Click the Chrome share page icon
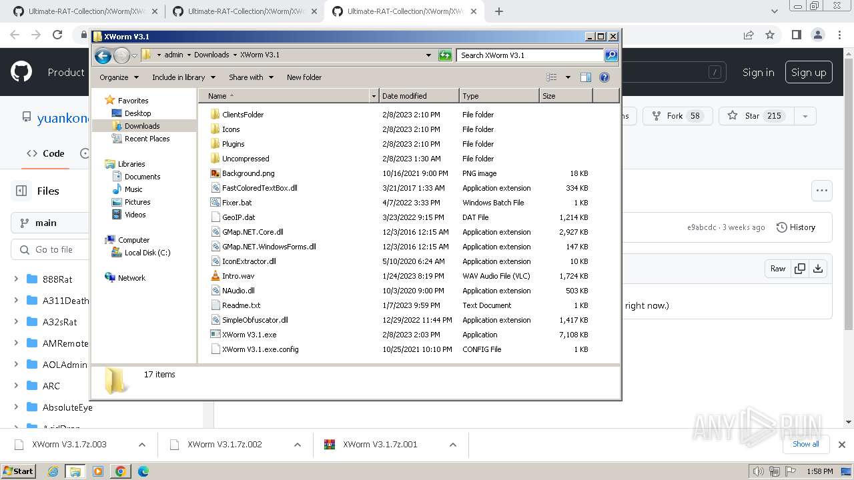 coord(749,35)
